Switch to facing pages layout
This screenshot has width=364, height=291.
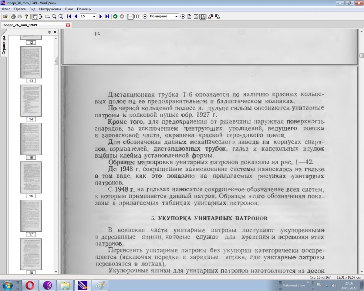136,16
